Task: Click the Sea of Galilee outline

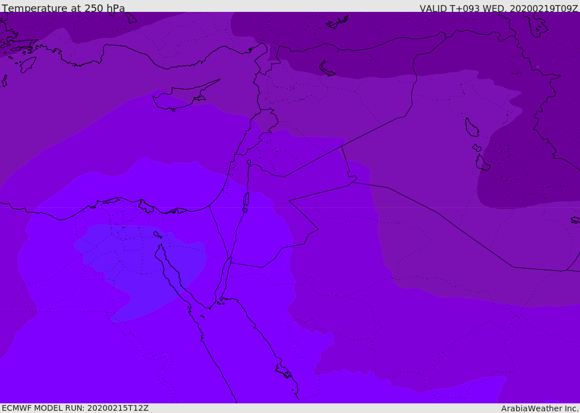Action: pyautogui.click(x=249, y=163)
